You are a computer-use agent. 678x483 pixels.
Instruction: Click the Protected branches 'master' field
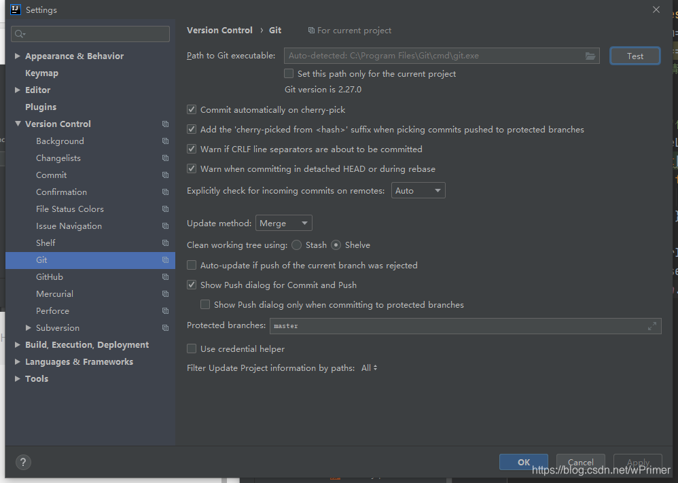pos(465,326)
